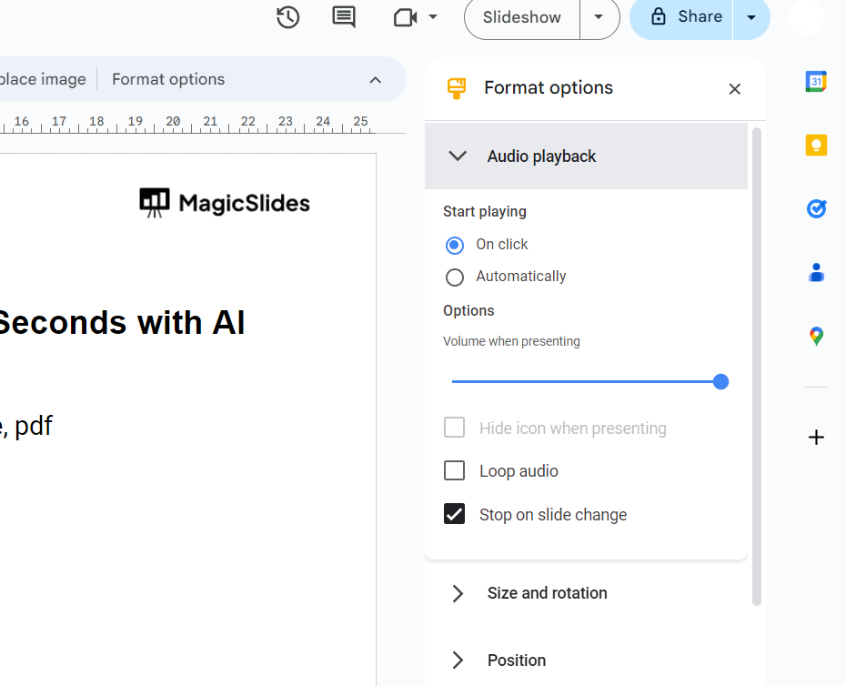Screen dimensions: 846x686
Task: Select the Automatically radio button
Action: pyautogui.click(x=455, y=277)
